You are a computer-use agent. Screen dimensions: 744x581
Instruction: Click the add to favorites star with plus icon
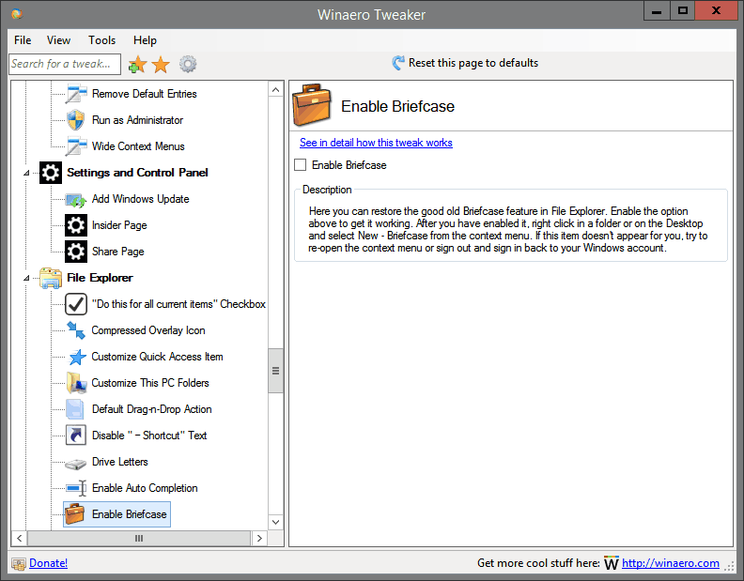click(x=137, y=64)
